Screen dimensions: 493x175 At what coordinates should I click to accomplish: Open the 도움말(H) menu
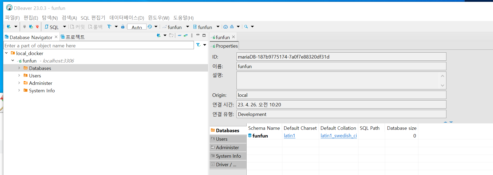pos(184,18)
